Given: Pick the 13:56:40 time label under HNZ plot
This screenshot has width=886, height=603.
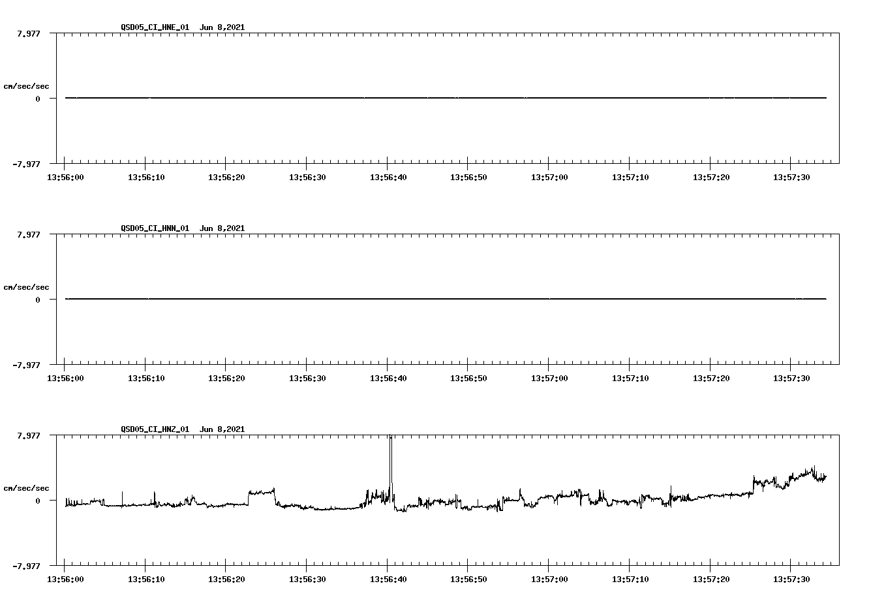Looking at the screenshot, I should (x=388, y=579).
